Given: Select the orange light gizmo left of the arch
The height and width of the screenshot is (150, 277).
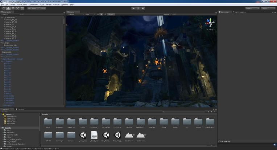Looking at the screenshot, I should point(105,71).
